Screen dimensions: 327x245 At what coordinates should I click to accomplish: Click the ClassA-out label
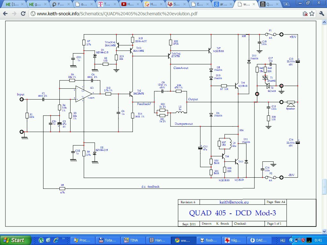coord(181,68)
